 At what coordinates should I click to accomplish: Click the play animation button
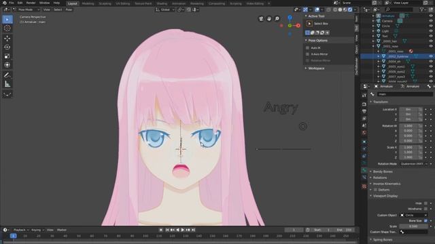coord(183,230)
